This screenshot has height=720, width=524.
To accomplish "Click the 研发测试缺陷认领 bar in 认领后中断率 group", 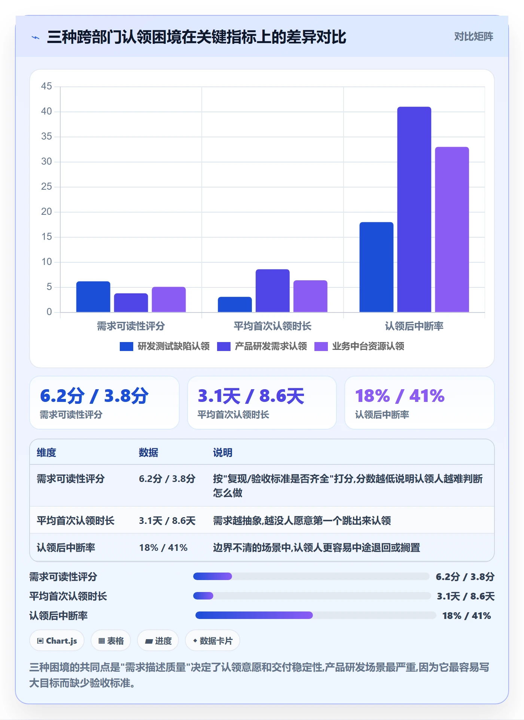I will [x=377, y=267].
